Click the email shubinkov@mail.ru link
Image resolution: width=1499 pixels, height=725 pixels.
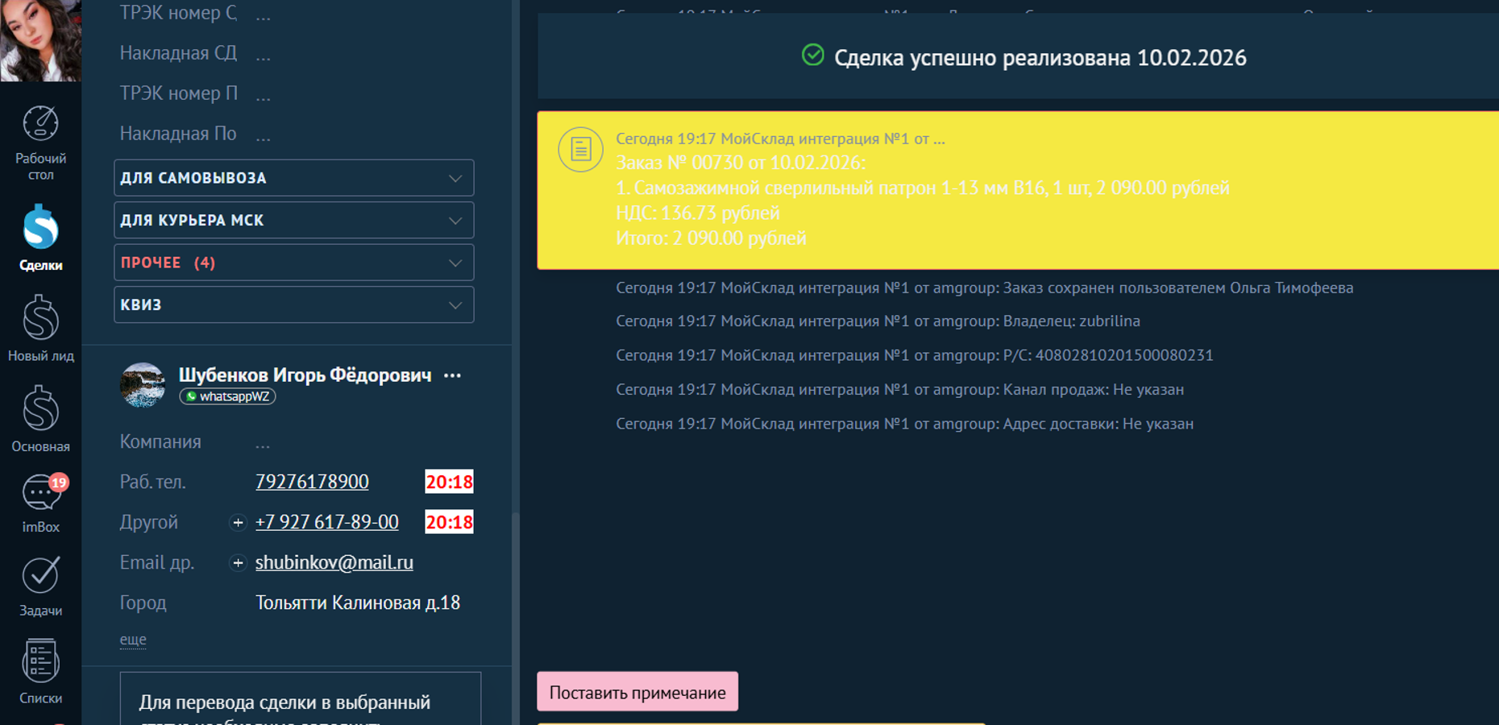(x=334, y=562)
